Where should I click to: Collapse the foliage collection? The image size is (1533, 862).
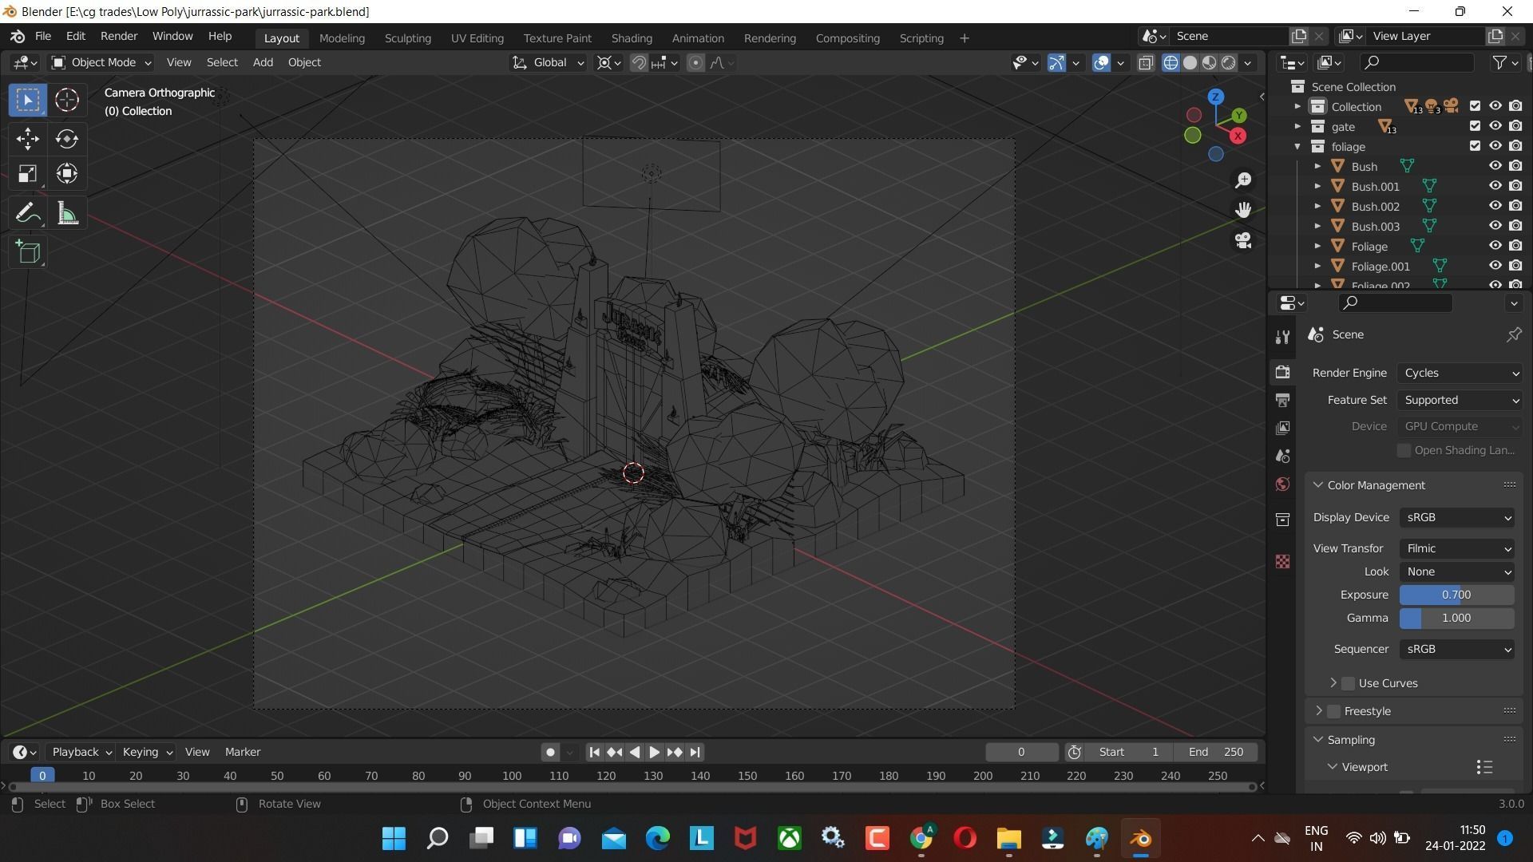[1297, 147]
